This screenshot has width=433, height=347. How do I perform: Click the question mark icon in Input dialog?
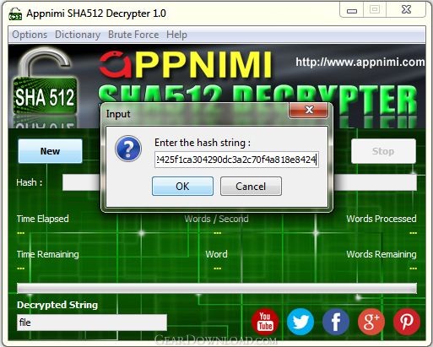(128, 149)
